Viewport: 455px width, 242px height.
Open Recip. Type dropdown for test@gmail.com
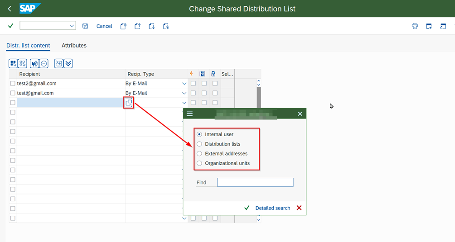[x=184, y=93]
